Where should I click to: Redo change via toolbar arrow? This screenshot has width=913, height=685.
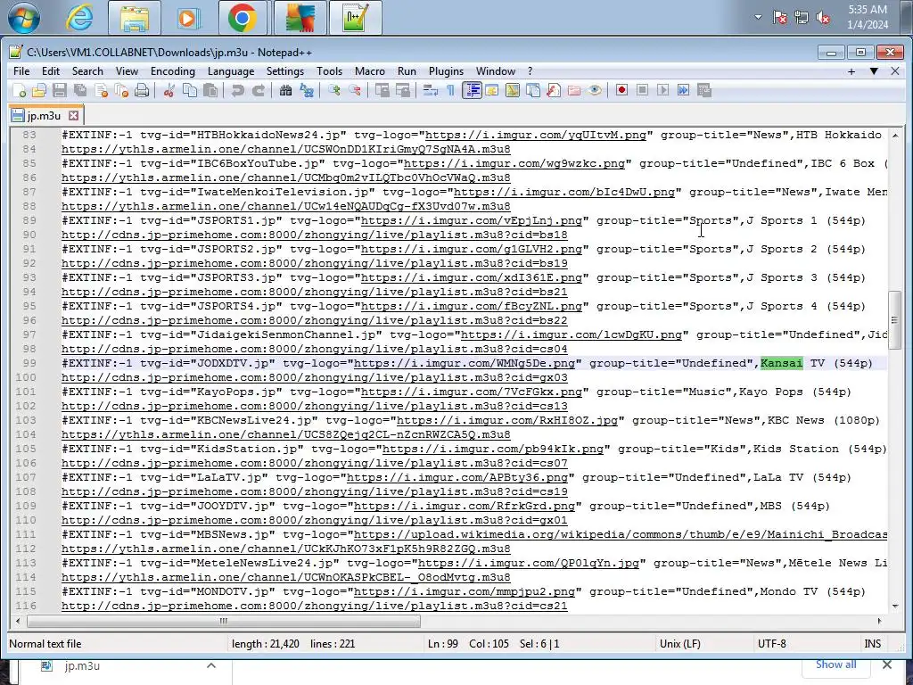[x=258, y=90]
